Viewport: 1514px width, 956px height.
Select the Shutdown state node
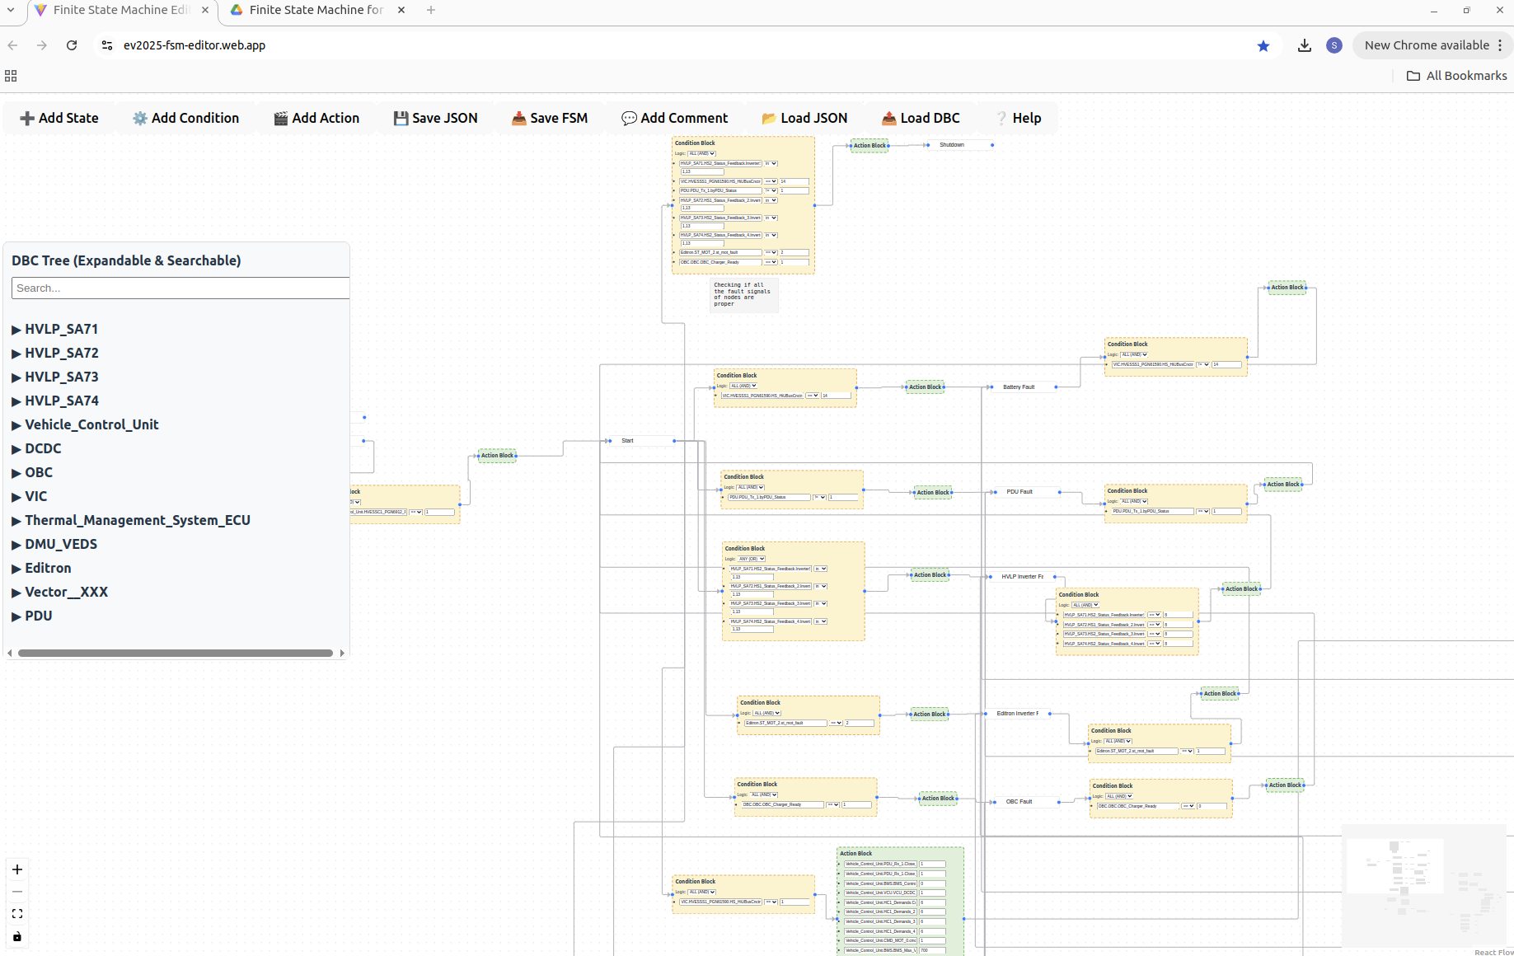click(x=960, y=145)
